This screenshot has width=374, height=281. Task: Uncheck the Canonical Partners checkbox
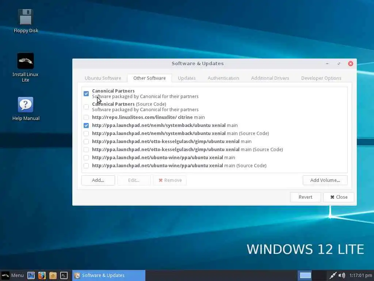point(86,93)
